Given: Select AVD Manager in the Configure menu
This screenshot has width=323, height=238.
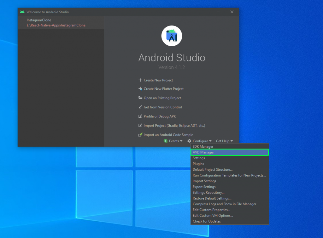Looking at the screenshot, I should click(230, 152).
